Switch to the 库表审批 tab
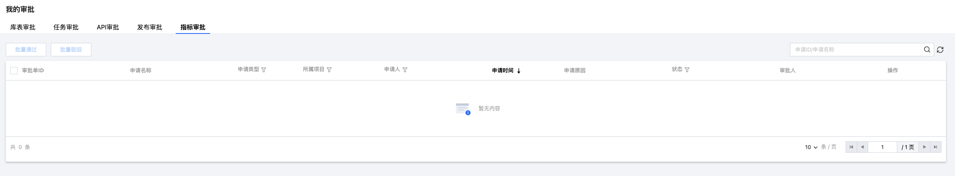The height and width of the screenshot is (176, 955). (23, 27)
